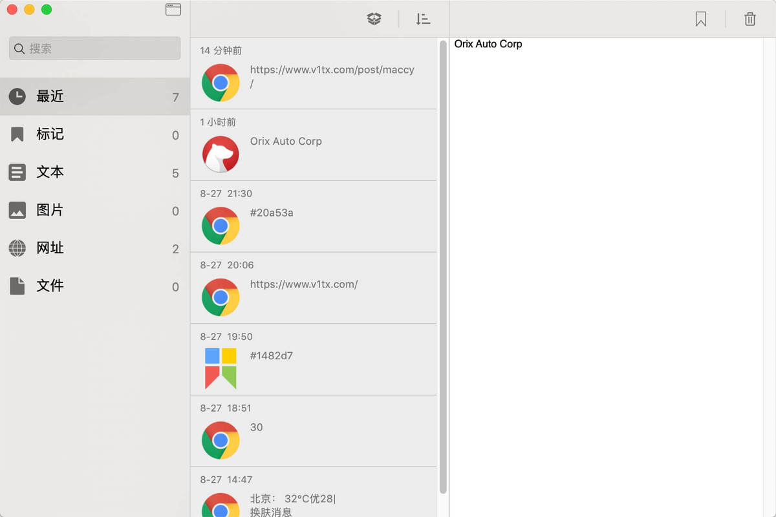Click Chrome icon of 8-27 18:51 clip
Viewport: 776px width, 517px height.
[221, 441]
